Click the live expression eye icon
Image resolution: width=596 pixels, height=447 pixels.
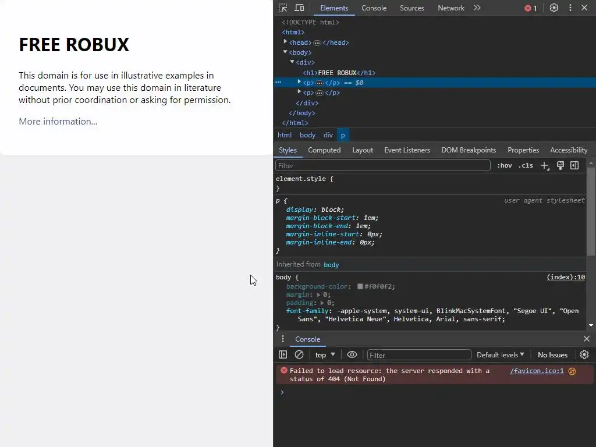pyautogui.click(x=352, y=354)
